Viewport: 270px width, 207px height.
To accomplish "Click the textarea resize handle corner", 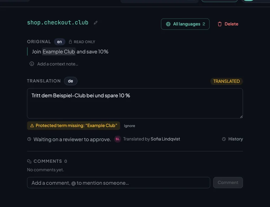I will (241, 117).
